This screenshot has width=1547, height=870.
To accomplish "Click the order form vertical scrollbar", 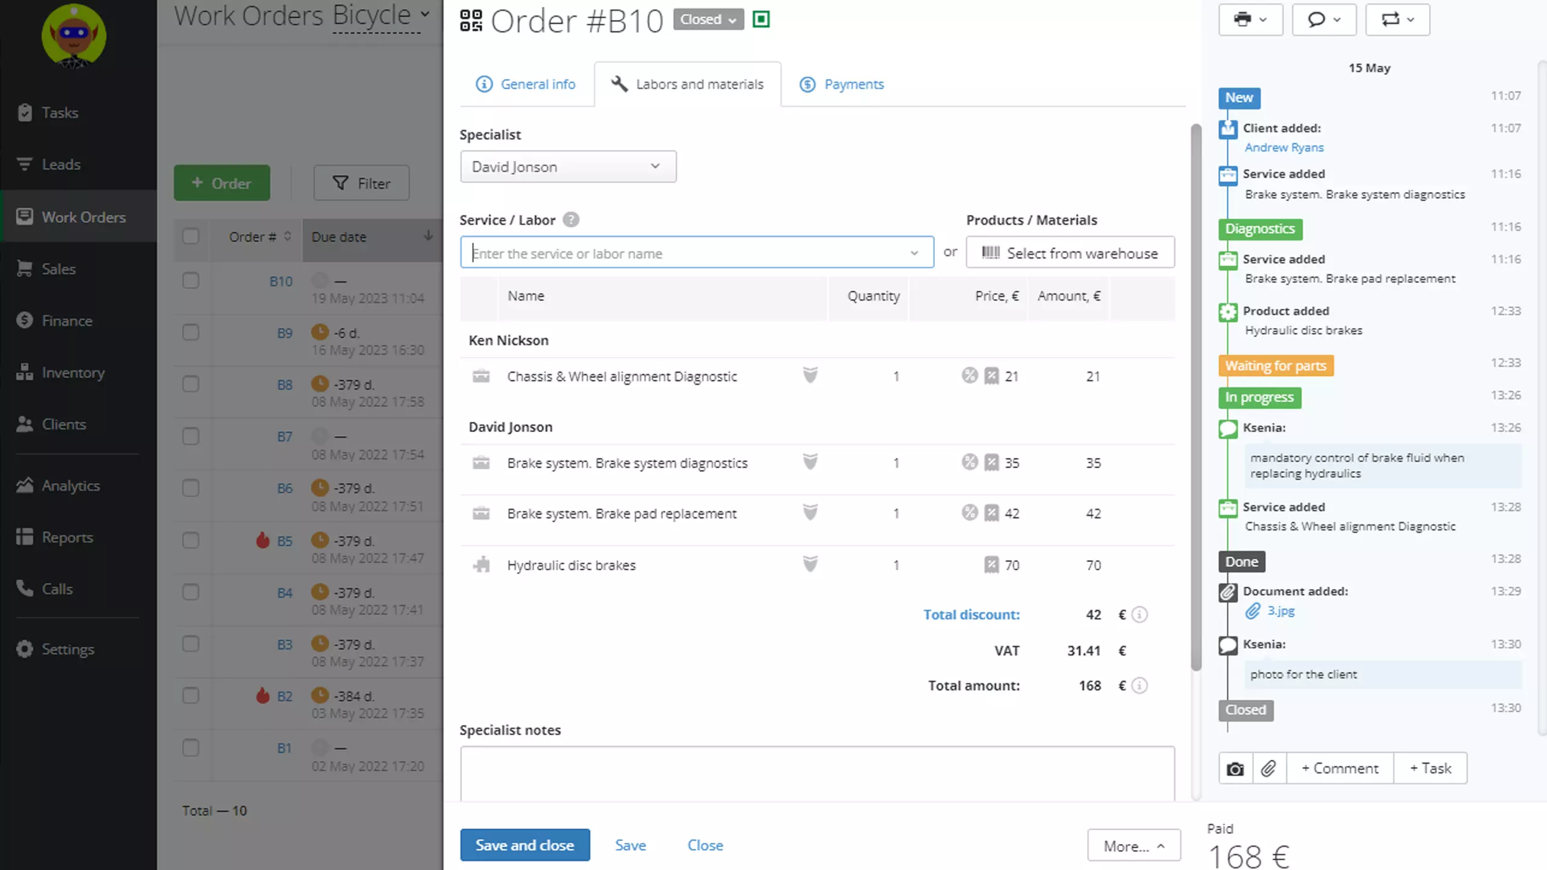I will [1196, 397].
